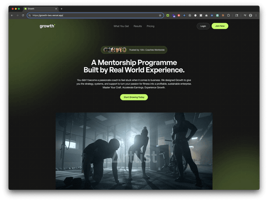Image resolution: width=268 pixels, height=201 pixels.
Task: Navigate to the Pricing section
Action: pos(150,26)
